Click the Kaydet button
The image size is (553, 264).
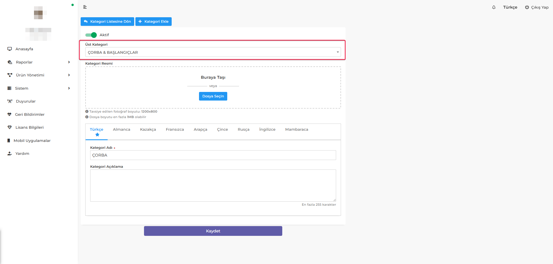(x=213, y=231)
